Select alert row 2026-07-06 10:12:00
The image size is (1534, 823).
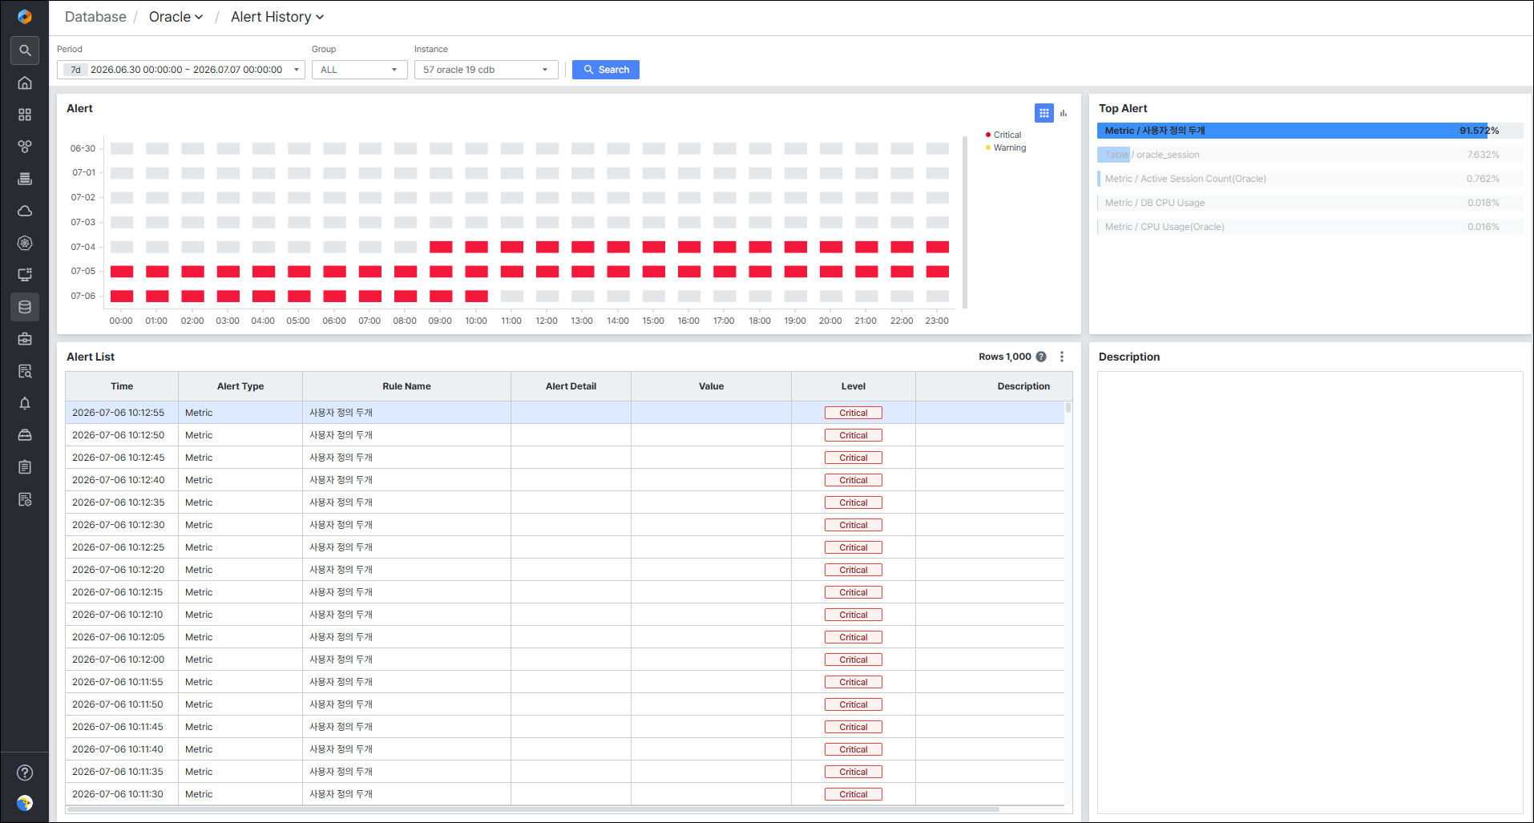(565, 660)
